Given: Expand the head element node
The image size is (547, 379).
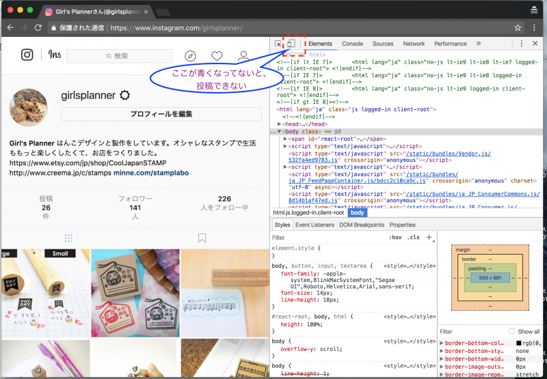Looking at the screenshot, I should pyautogui.click(x=280, y=124).
